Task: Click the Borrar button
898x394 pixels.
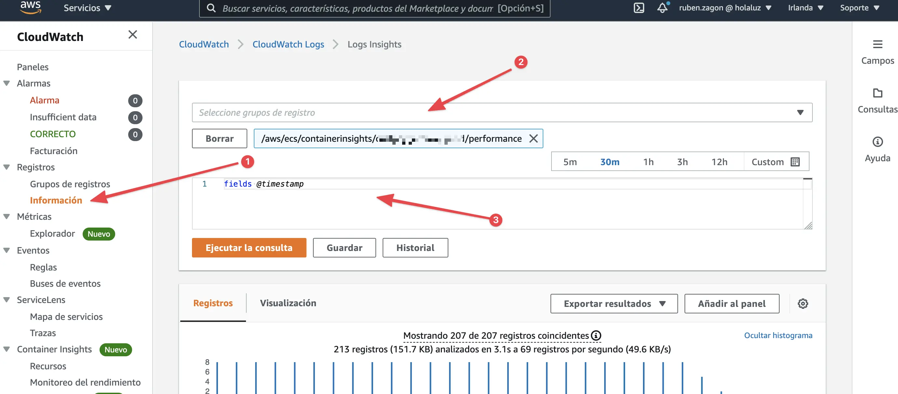Action: [219, 139]
